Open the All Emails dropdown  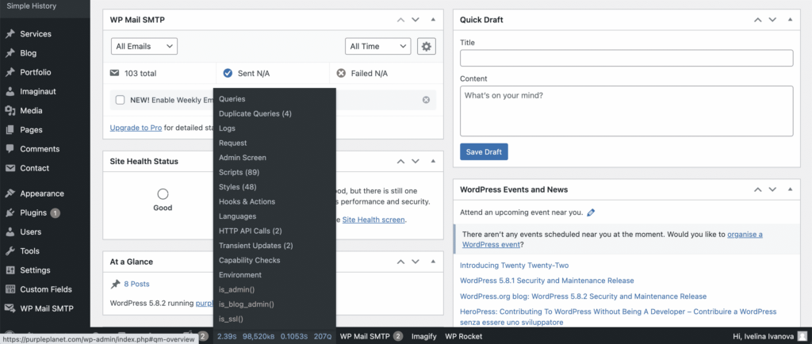(x=144, y=47)
